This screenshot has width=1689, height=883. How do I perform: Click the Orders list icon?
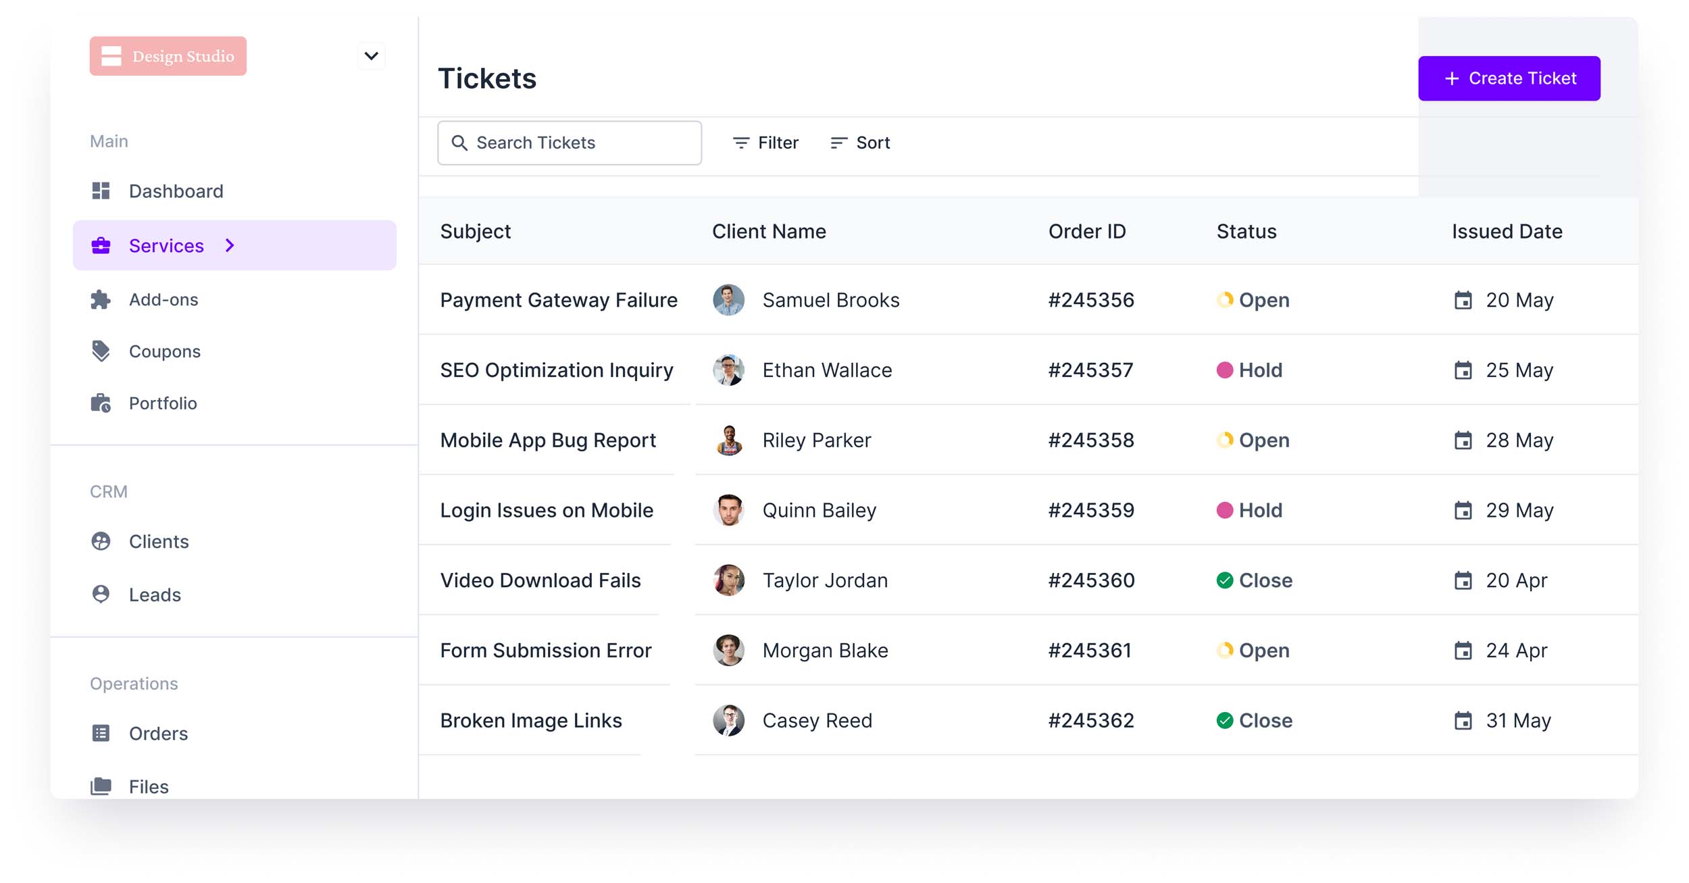(x=101, y=733)
